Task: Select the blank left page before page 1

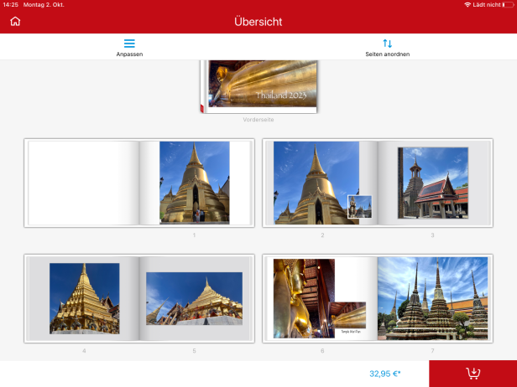Action: (83, 183)
